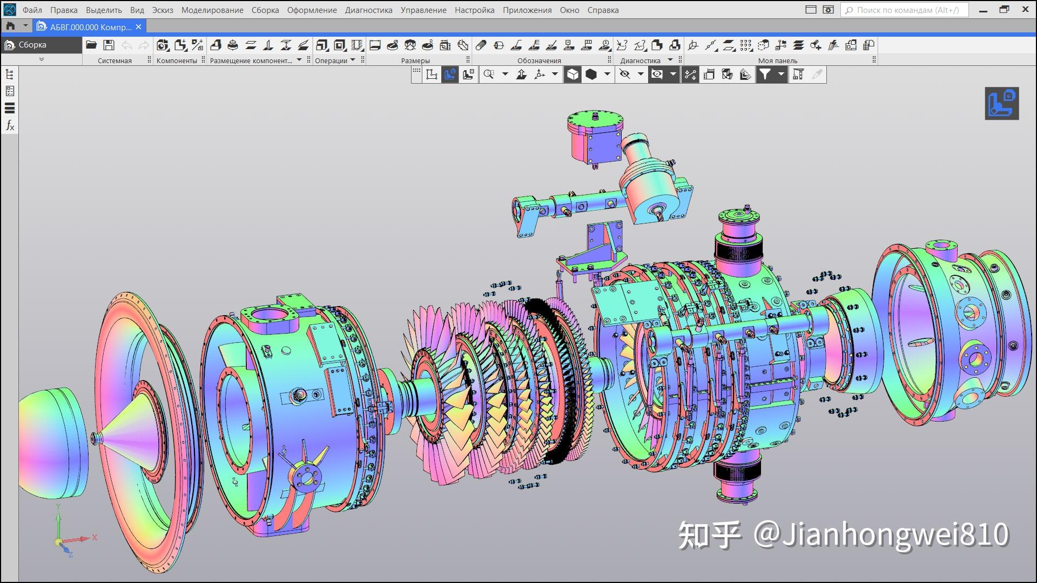This screenshot has width=1037, height=583.
Task: Select the extrude operation tool
Action: 323,45
